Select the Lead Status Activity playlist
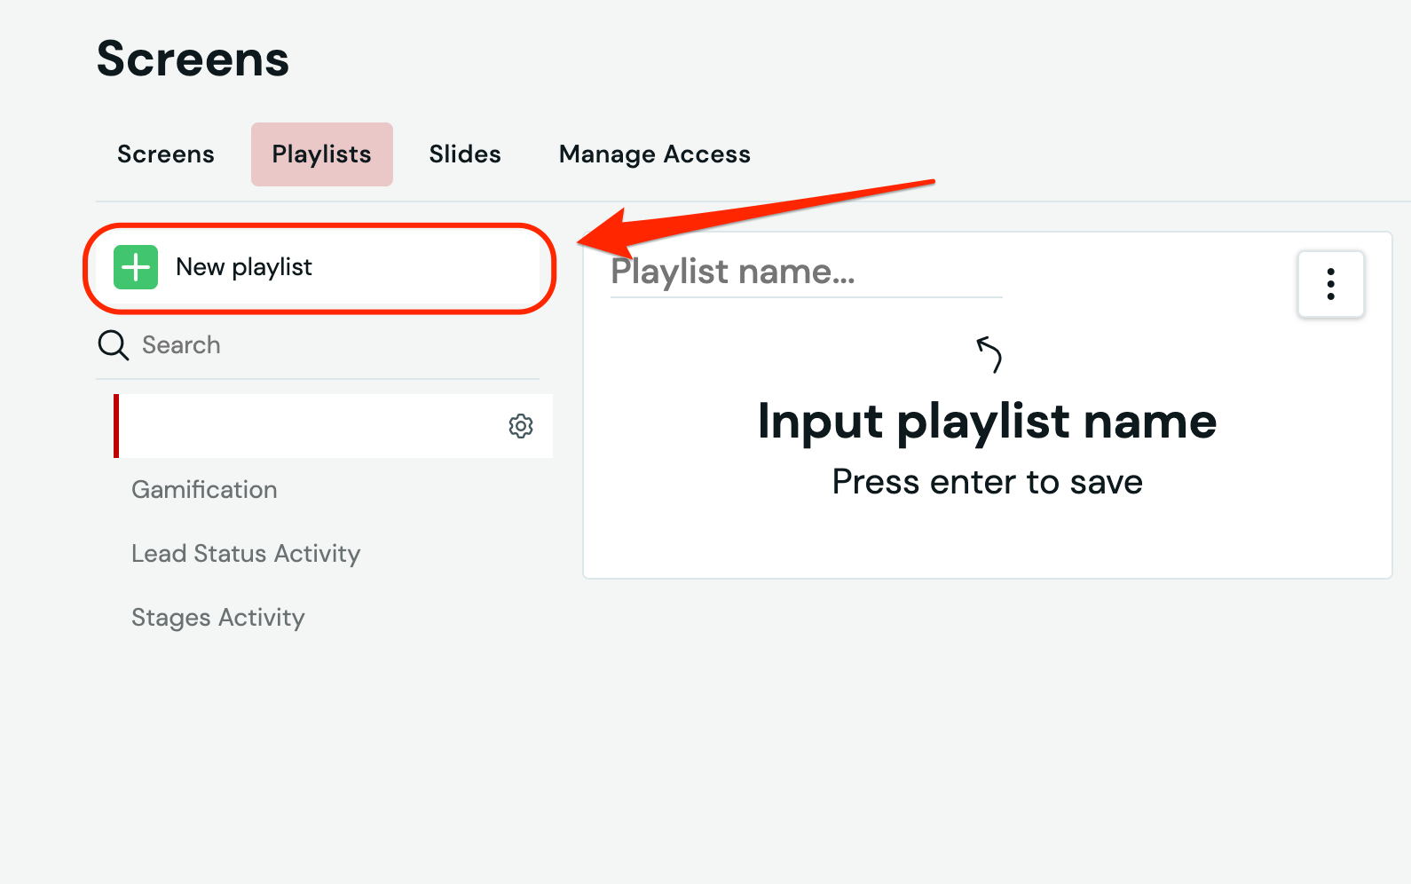 (246, 554)
